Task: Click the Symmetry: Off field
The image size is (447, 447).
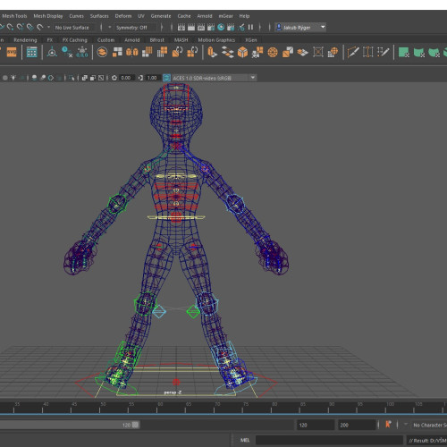Action: (x=136, y=28)
